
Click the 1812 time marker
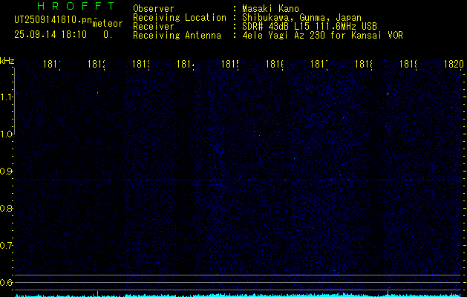click(x=97, y=64)
